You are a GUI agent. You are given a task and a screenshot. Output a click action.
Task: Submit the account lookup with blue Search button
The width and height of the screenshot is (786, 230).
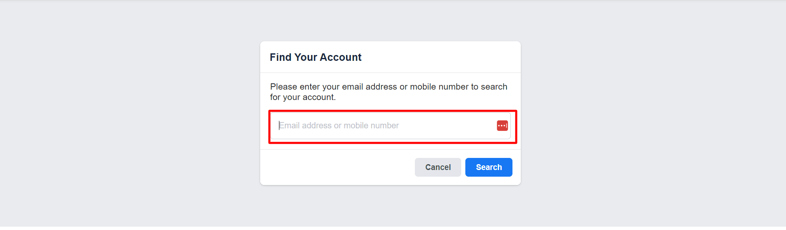click(489, 167)
